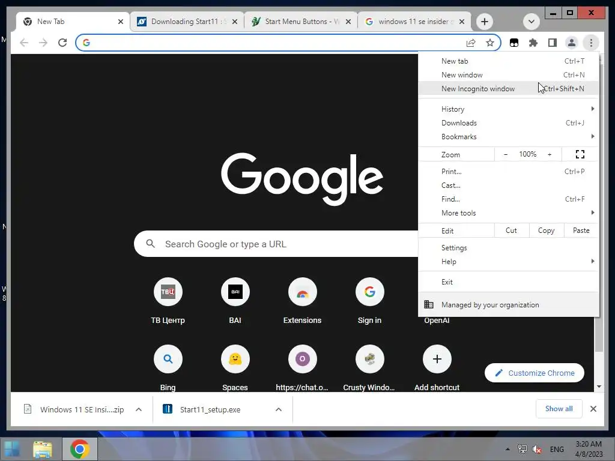Click Paste in the Edit row
Viewport: 615px width, 461px height.
581,230
